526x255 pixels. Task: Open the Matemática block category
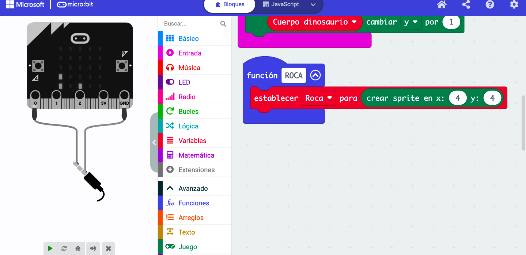194,155
